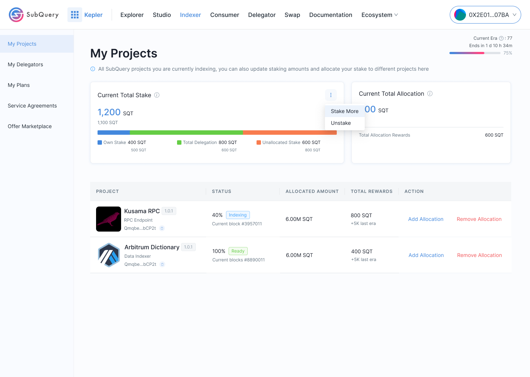Click info icon beside Current Total Allocation
530x377 pixels.
click(x=430, y=94)
